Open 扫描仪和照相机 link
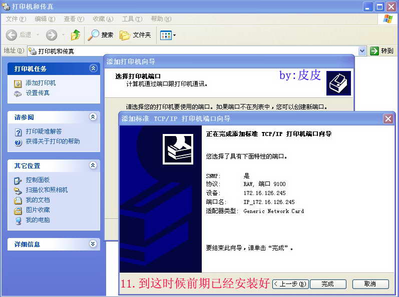Screen dimensions: 399x297 (47, 190)
